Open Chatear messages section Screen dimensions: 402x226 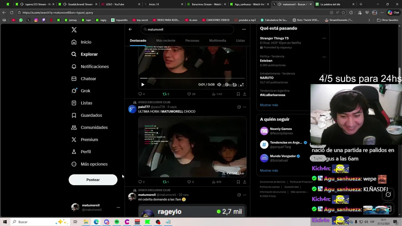84,79
